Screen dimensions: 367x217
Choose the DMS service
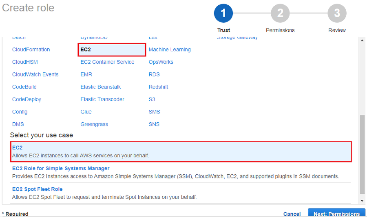pos(18,124)
